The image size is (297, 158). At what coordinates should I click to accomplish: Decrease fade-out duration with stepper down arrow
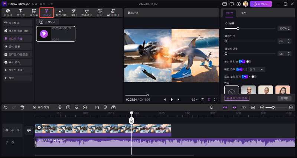289,55
